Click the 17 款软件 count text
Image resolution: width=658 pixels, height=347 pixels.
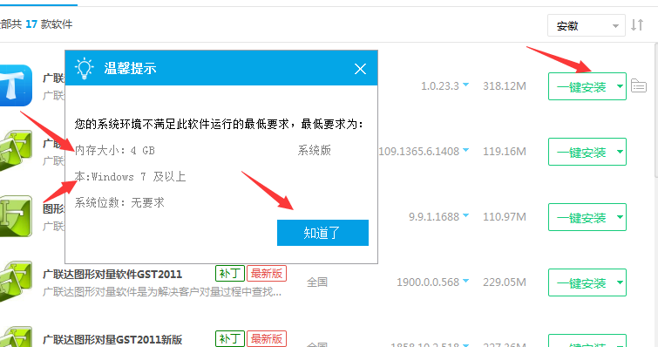[x=49, y=24]
